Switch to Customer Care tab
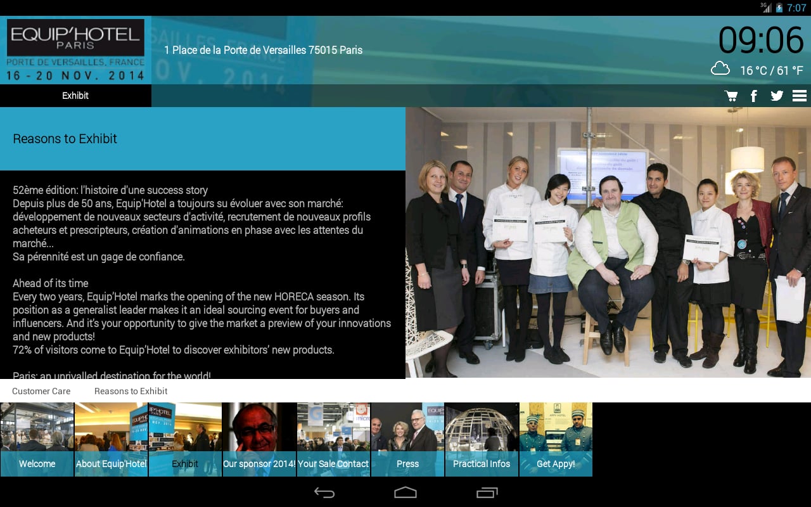 click(41, 391)
